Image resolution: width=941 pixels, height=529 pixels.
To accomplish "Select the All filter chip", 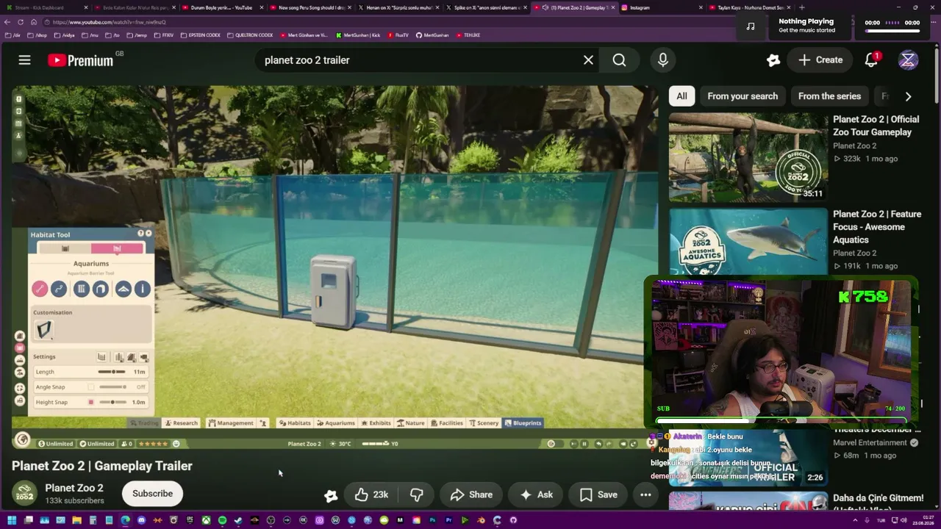I will coord(681,96).
